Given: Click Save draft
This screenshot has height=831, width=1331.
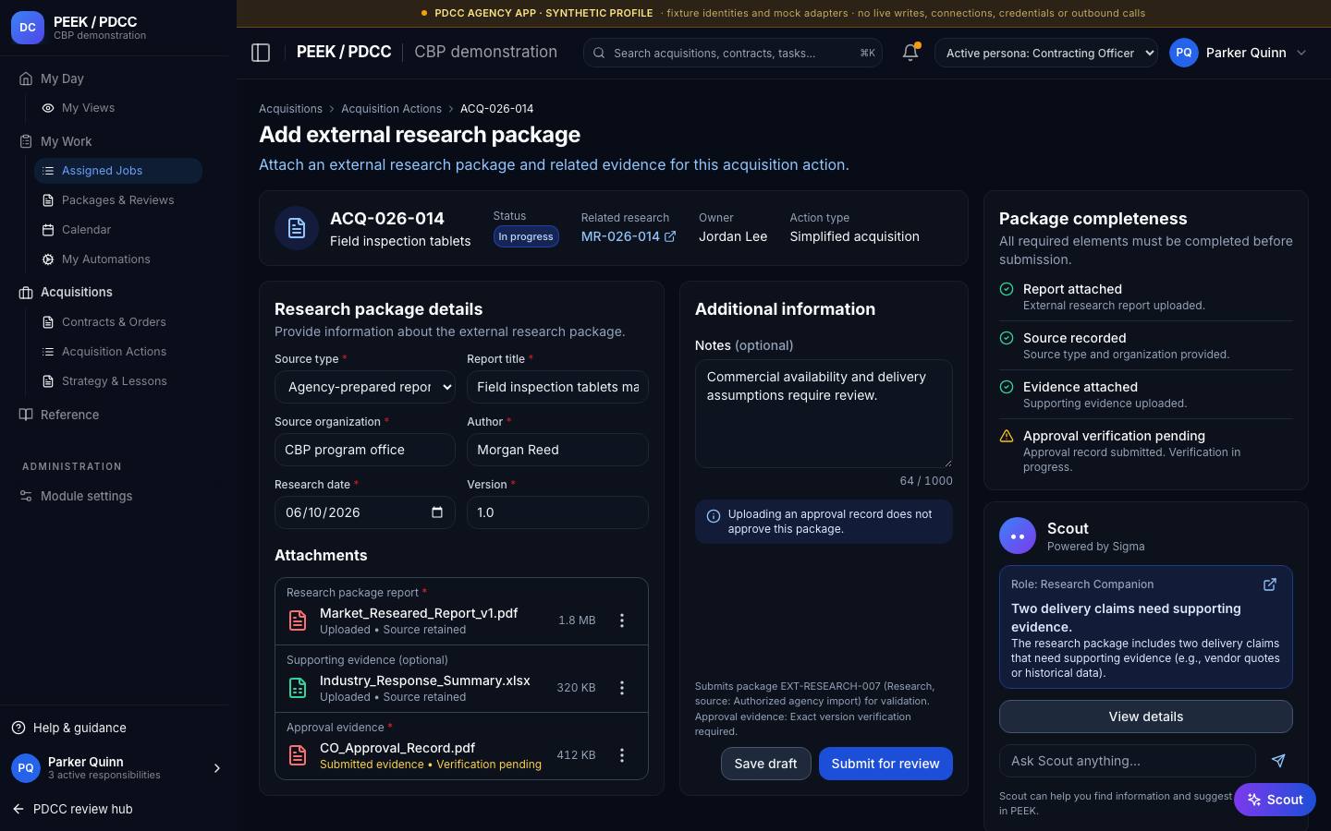Looking at the screenshot, I should pos(765,764).
